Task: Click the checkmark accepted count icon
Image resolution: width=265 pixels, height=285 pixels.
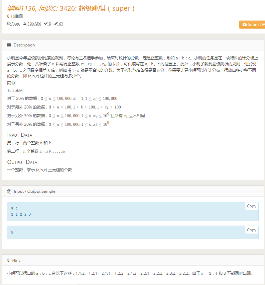Action: [x=46, y=24]
